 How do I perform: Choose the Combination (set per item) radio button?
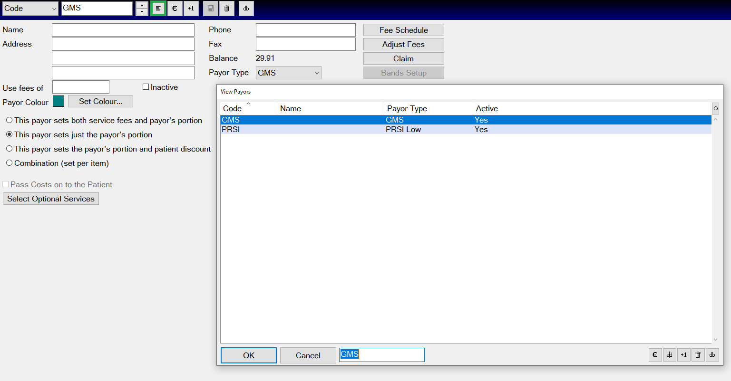coord(10,163)
